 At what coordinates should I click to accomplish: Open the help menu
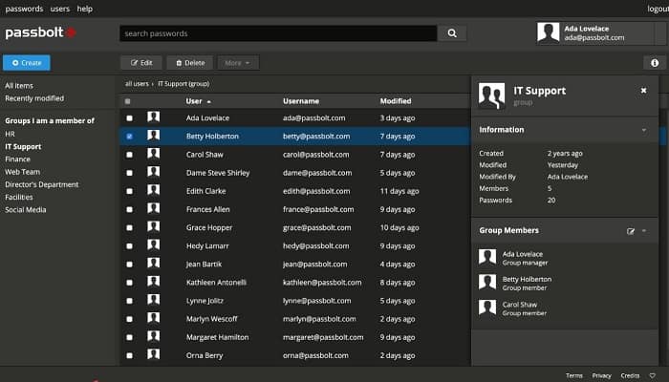84,9
